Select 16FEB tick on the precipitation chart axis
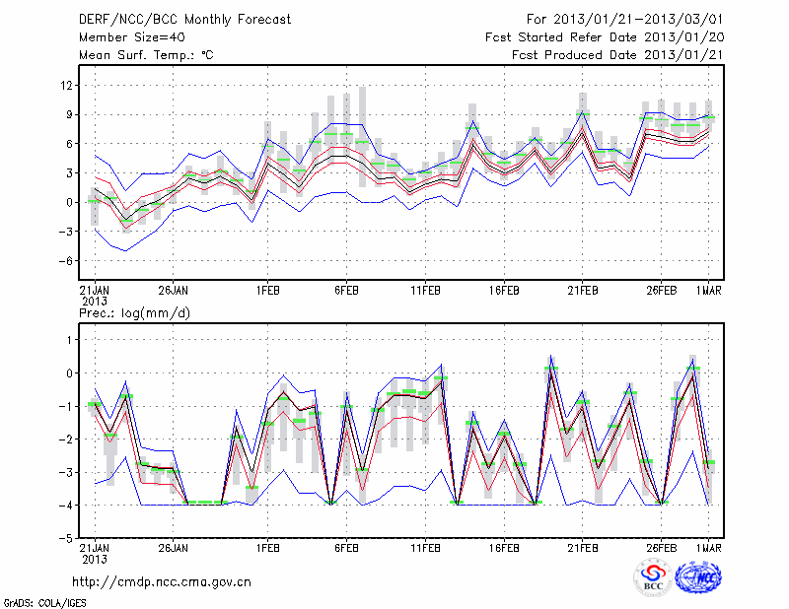789x609 pixels. [503, 548]
